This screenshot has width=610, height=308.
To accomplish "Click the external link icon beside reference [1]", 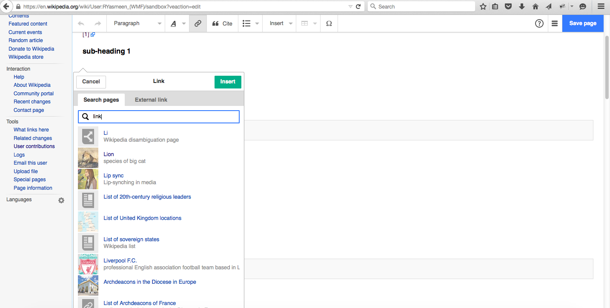I will 93,34.
